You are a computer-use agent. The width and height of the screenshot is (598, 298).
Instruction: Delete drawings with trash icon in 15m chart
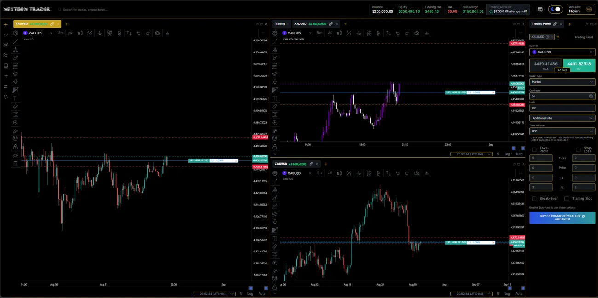[x=16, y=163]
